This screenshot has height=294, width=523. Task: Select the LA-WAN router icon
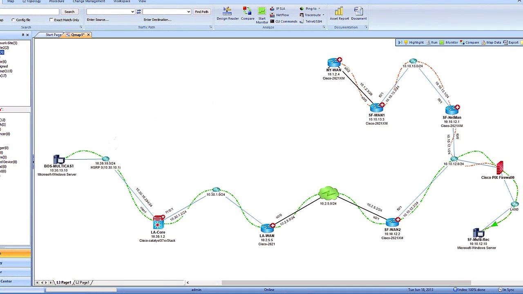pyautogui.click(x=267, y=228)
